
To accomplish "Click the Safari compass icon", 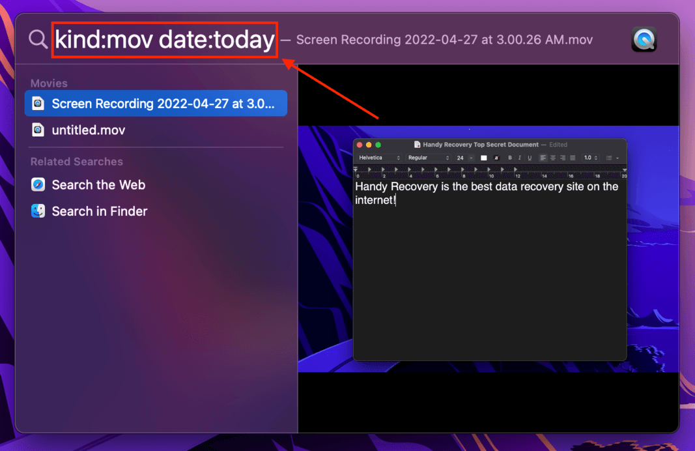I will point(38,184).
